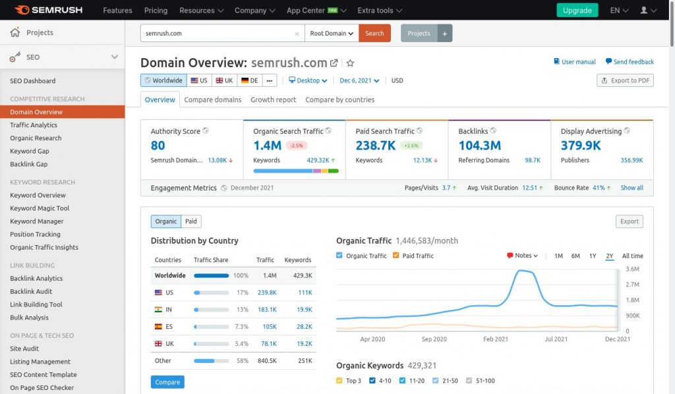The width and height of the screenshot is (675, 394).
Task: Open the user account icon menu
Action: coord(648,10)
